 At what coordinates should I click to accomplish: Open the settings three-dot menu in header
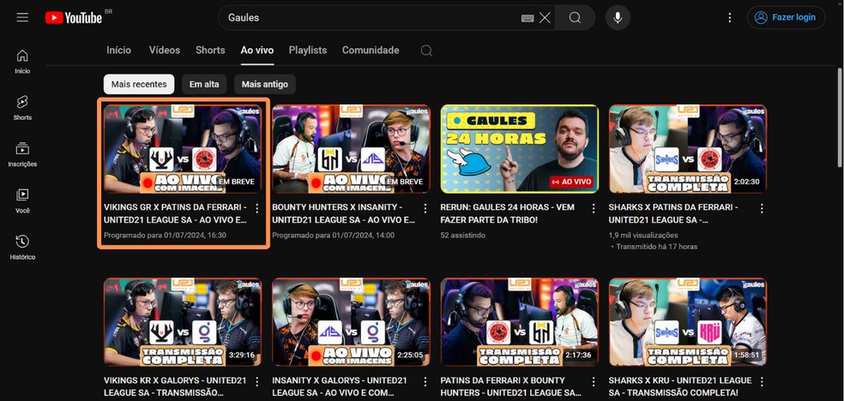(x=730, y=18)
